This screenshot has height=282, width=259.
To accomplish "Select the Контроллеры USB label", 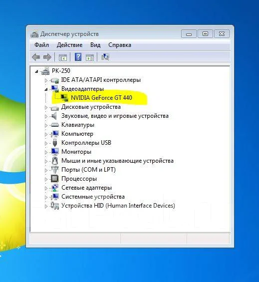I will [86, 143].
